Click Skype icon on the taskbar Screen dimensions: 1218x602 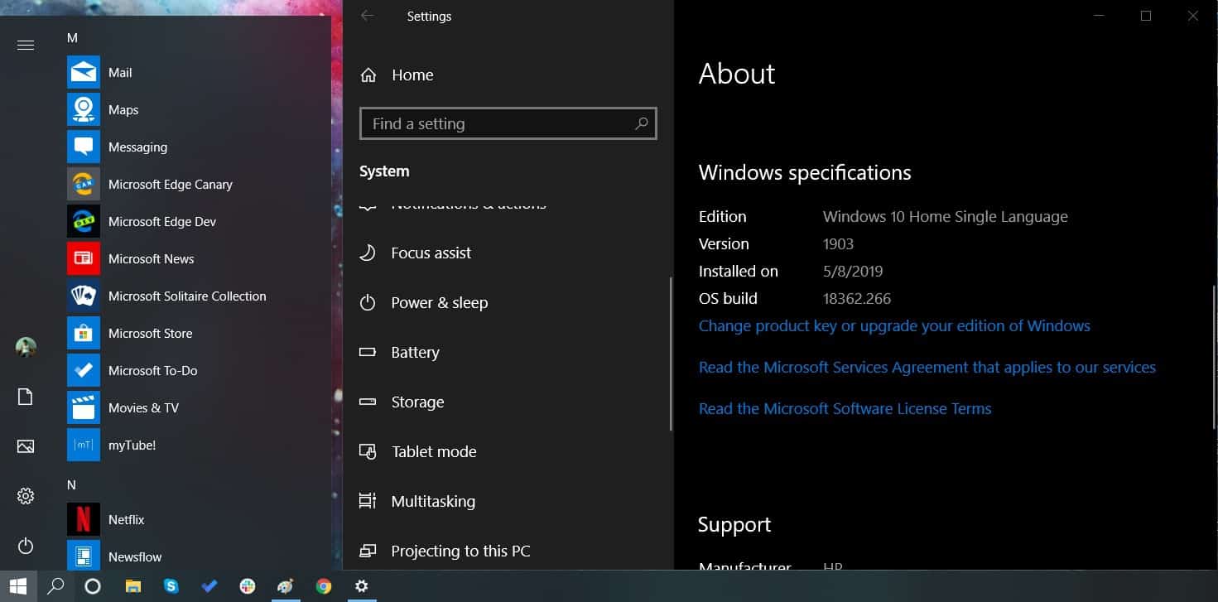[171, 586]
